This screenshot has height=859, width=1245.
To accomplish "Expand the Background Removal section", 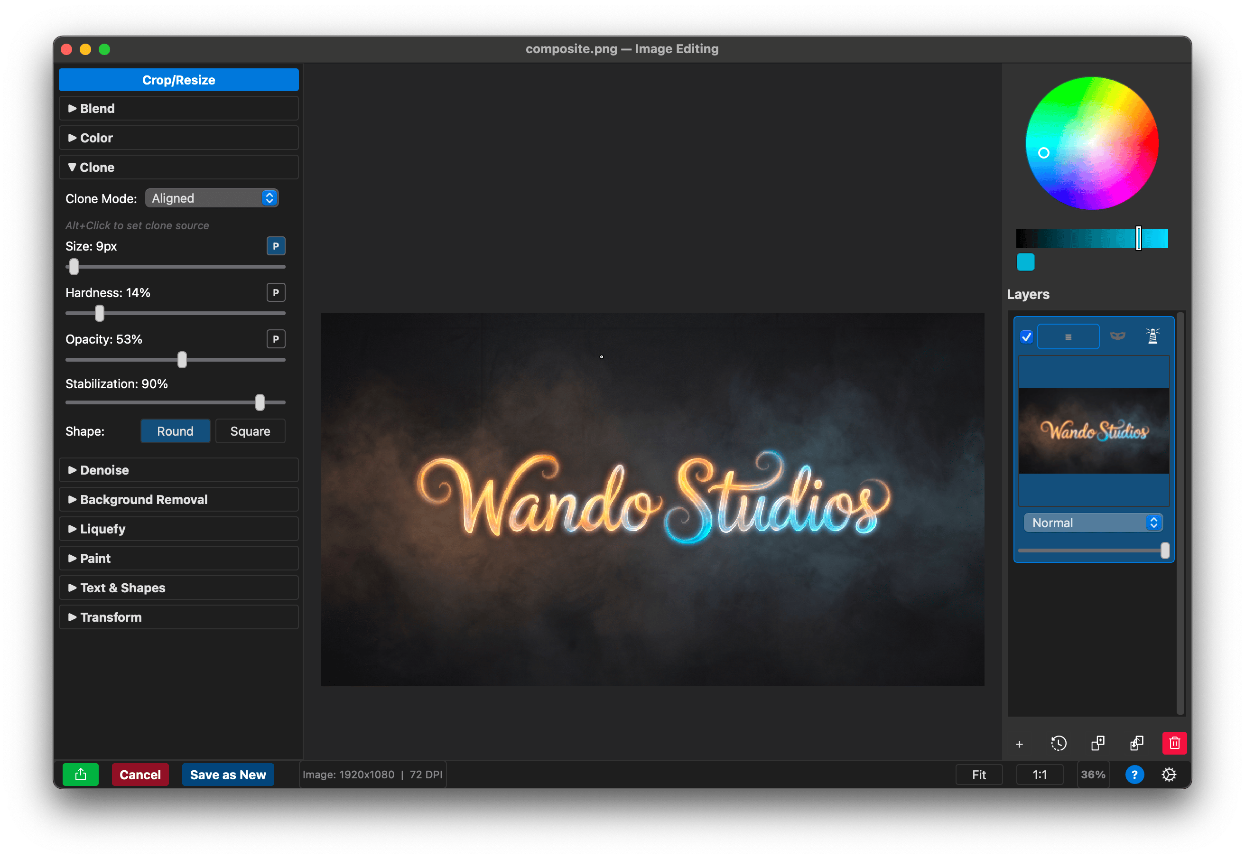I will (x=178, y=499).
